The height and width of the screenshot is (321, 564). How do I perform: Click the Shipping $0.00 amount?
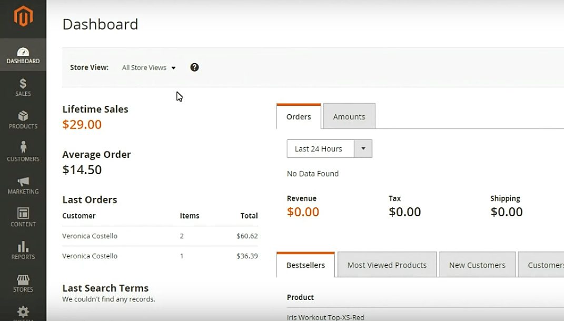point(507,212)
